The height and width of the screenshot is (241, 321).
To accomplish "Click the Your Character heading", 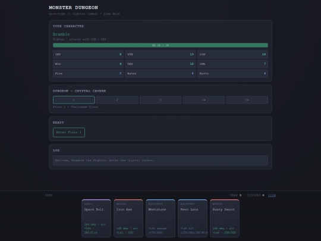I will [68, 26].
